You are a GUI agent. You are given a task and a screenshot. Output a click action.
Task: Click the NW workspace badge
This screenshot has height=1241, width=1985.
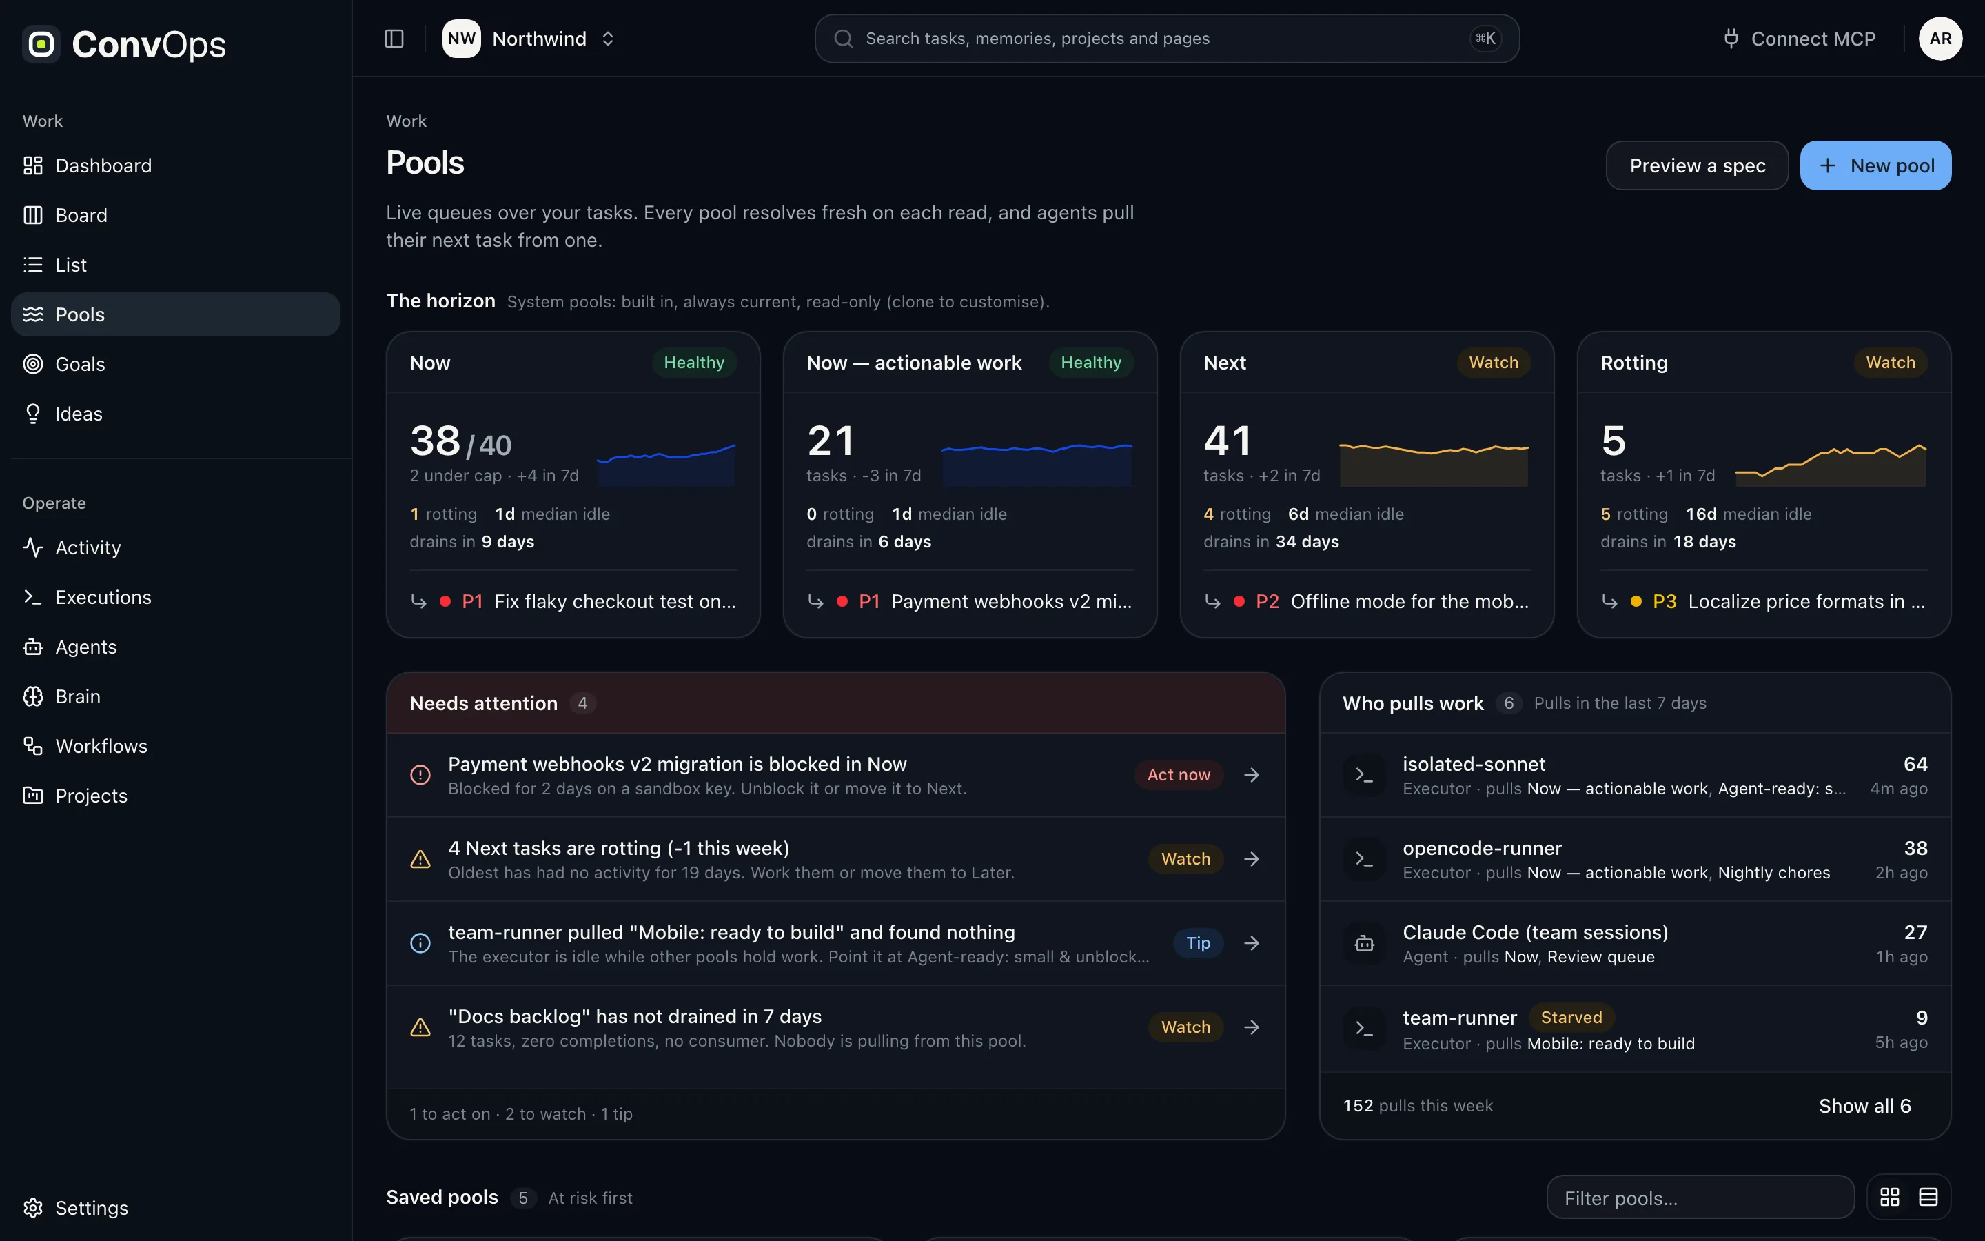pos(461,39)
